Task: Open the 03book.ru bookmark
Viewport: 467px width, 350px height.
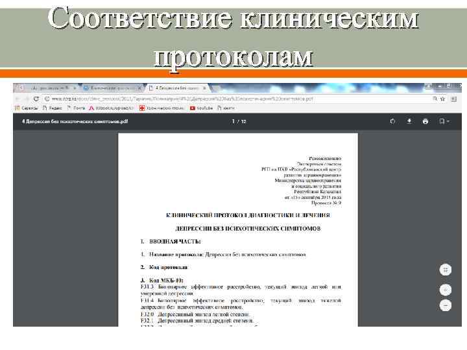Action: pos(112,108)
